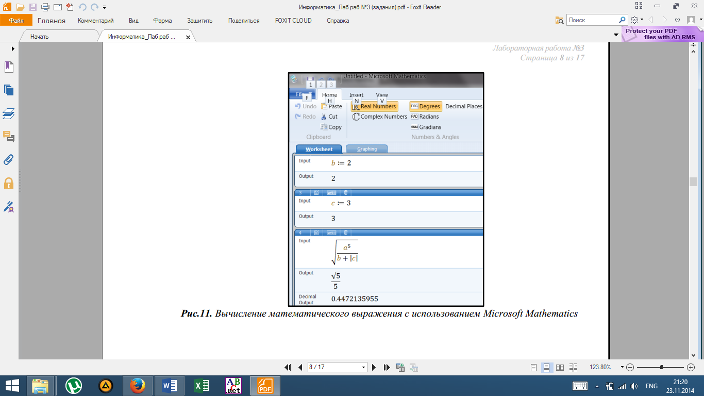
Task: Undo the last action in Foxit toolbar
Action: coord(82,7)
